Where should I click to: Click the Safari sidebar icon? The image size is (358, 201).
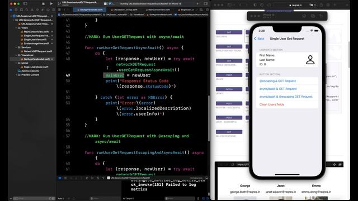230,5
